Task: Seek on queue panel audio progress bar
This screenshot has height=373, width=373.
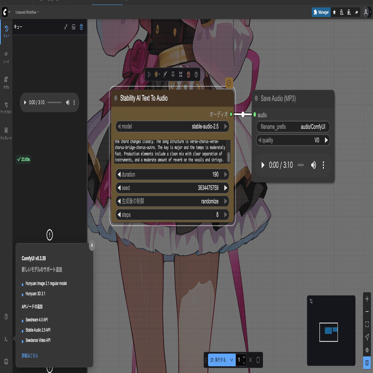Action: click(54, 102)
